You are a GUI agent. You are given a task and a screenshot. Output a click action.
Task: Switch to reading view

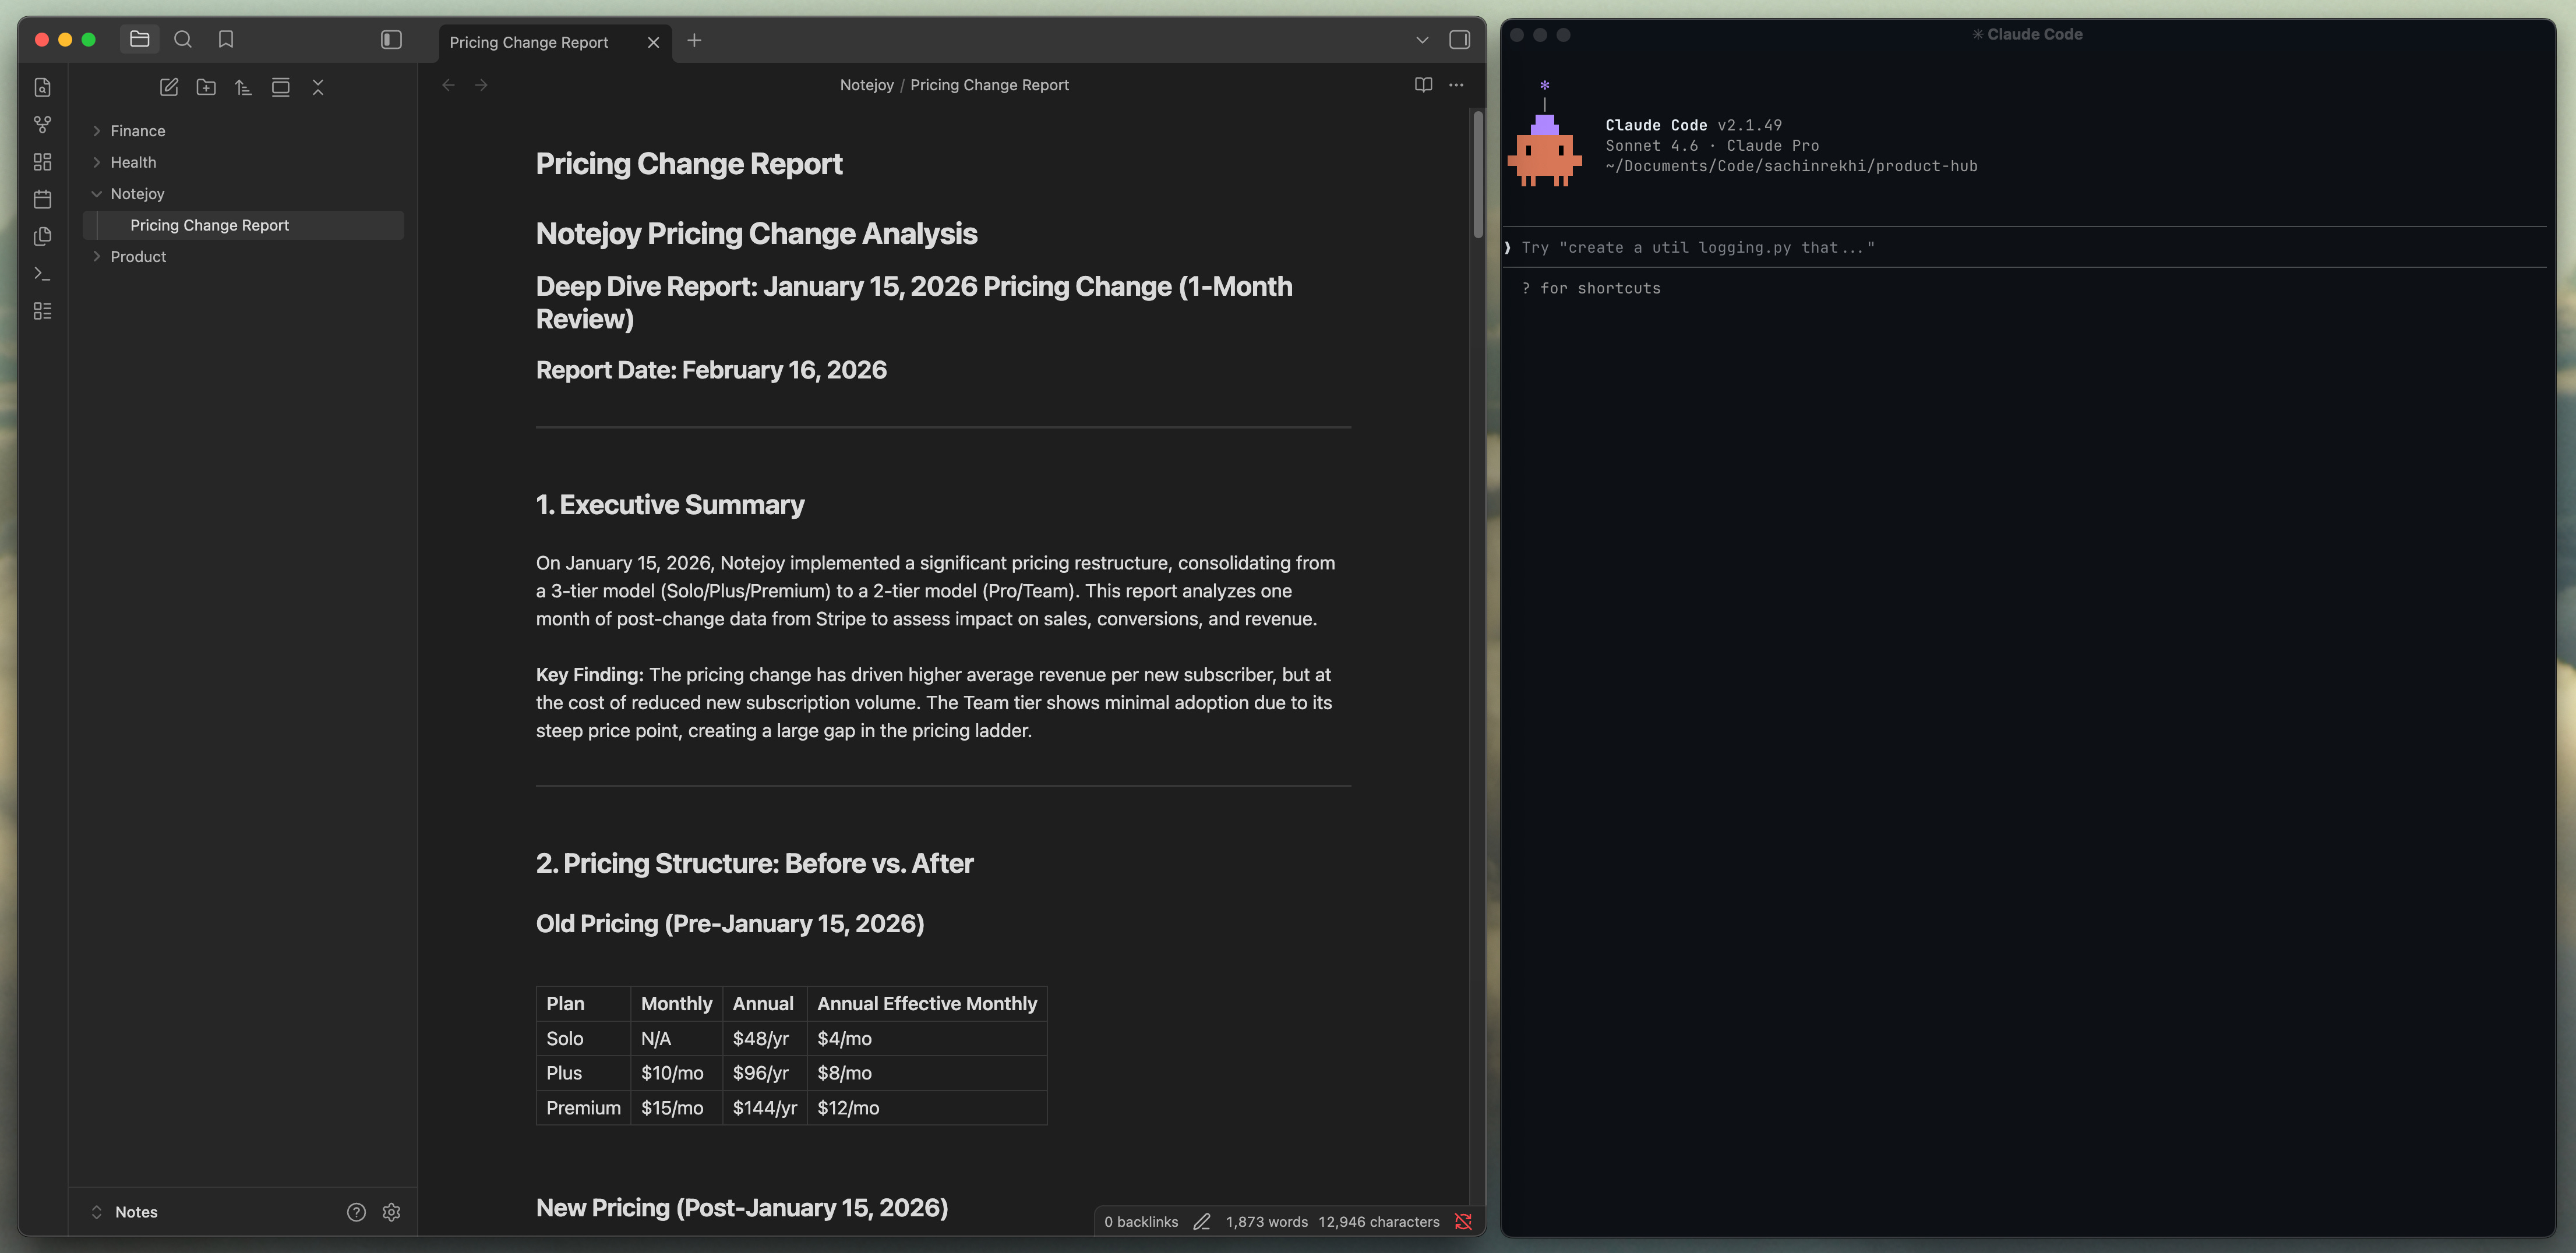(x=1423, y=85)
